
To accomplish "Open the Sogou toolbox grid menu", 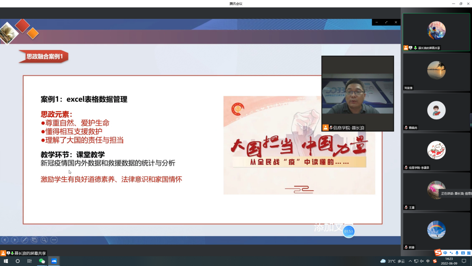I will coord(469,253).
